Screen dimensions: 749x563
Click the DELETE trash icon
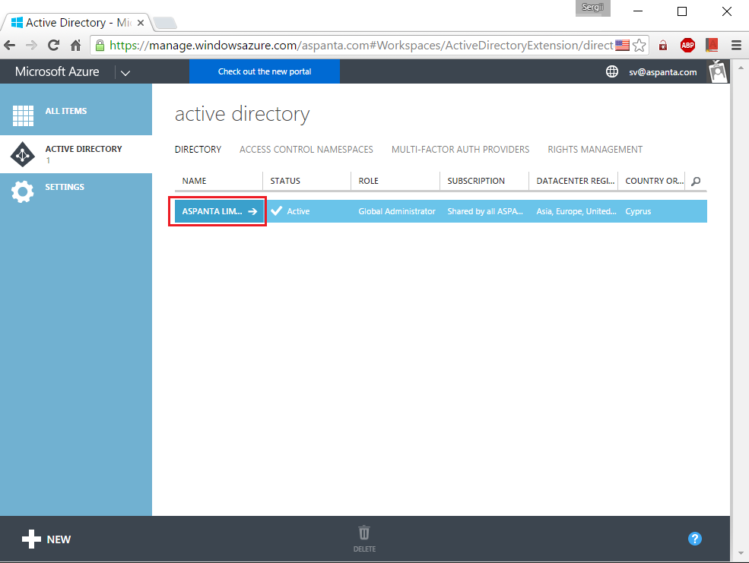coord(364,533)
